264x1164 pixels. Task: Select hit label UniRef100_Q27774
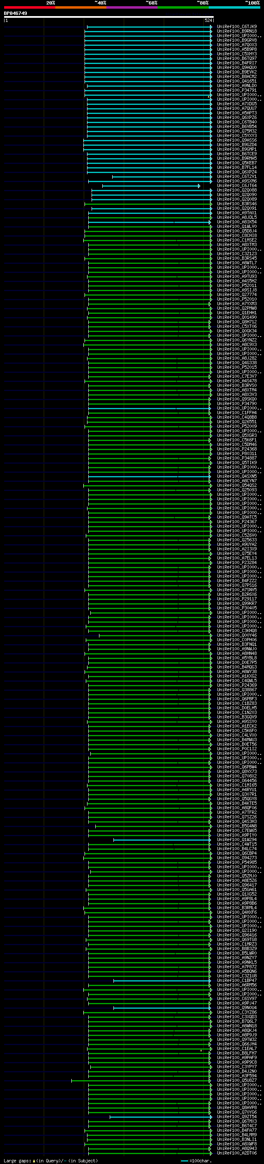pos(237,295)
